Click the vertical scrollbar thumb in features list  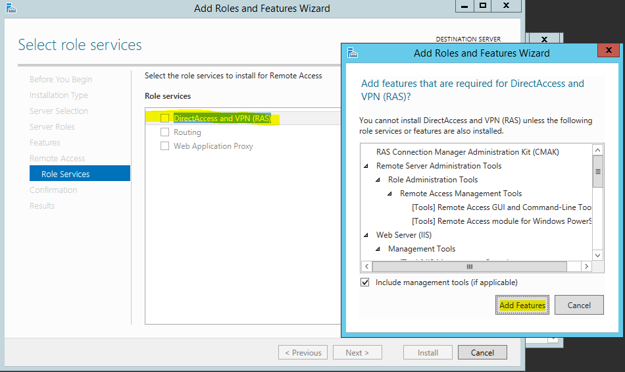point(597,171)
